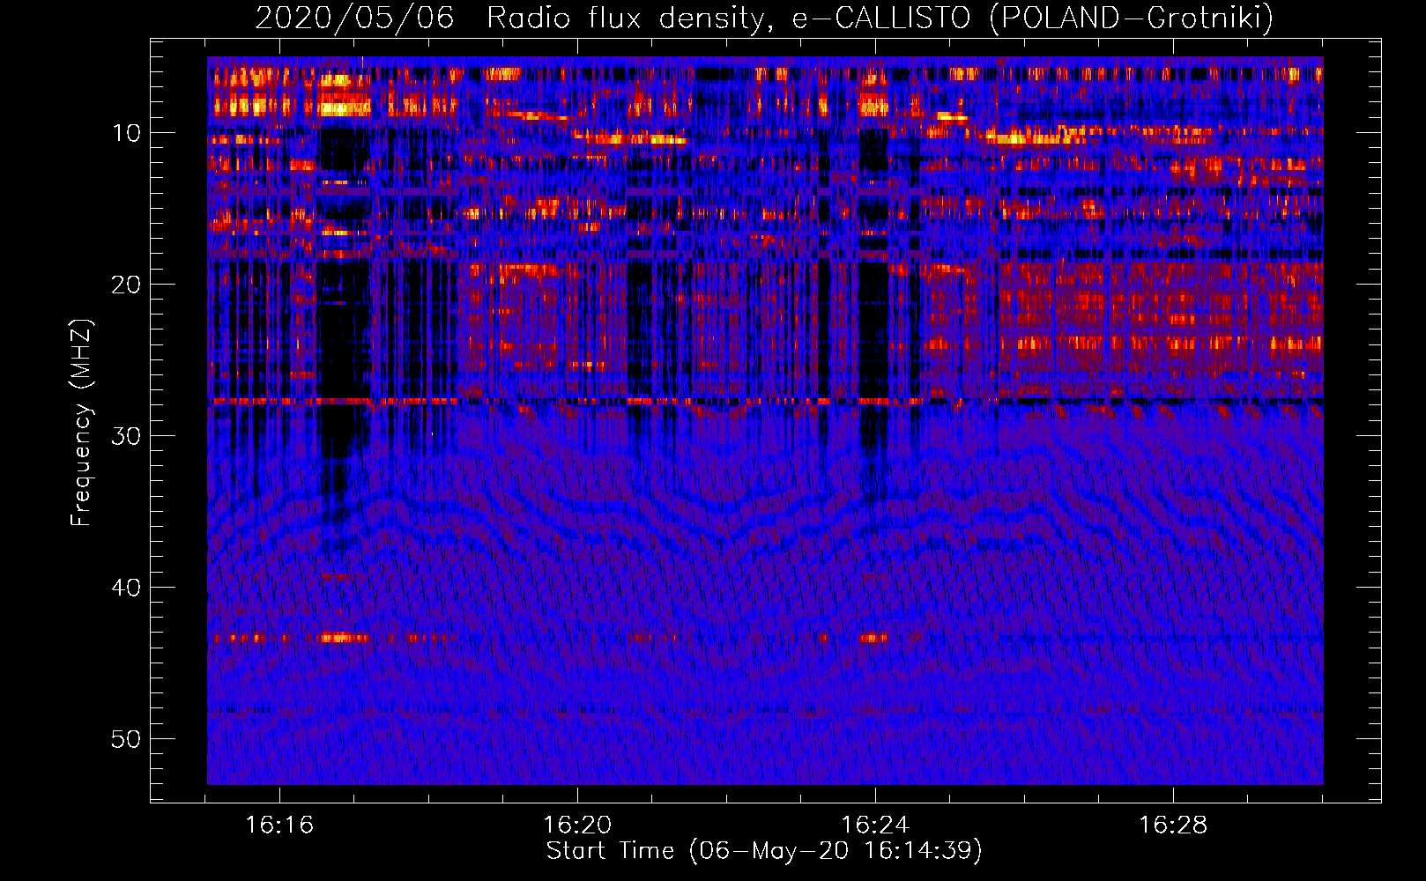Click the 'Frequency (MHZ)' axis label
1426x881 pixels.
[x=80, y=423]
